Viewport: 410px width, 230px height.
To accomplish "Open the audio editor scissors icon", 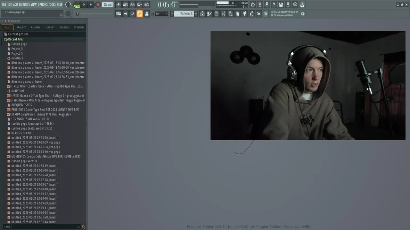I will [260, 5].
